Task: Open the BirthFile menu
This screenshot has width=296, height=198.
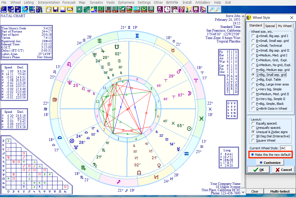Action: pos(172,3)
